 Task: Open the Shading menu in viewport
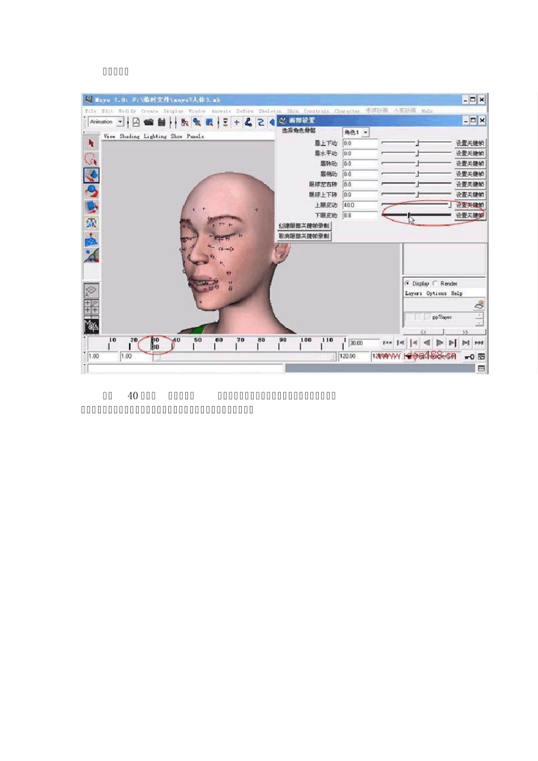129,136
